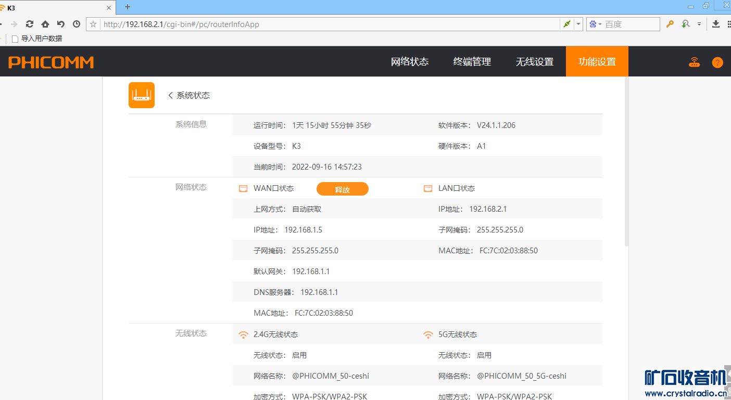This screenshot has width=731, height=400.
Task: Click the green plug icon in address bar
Action: [x=567, y=24]
